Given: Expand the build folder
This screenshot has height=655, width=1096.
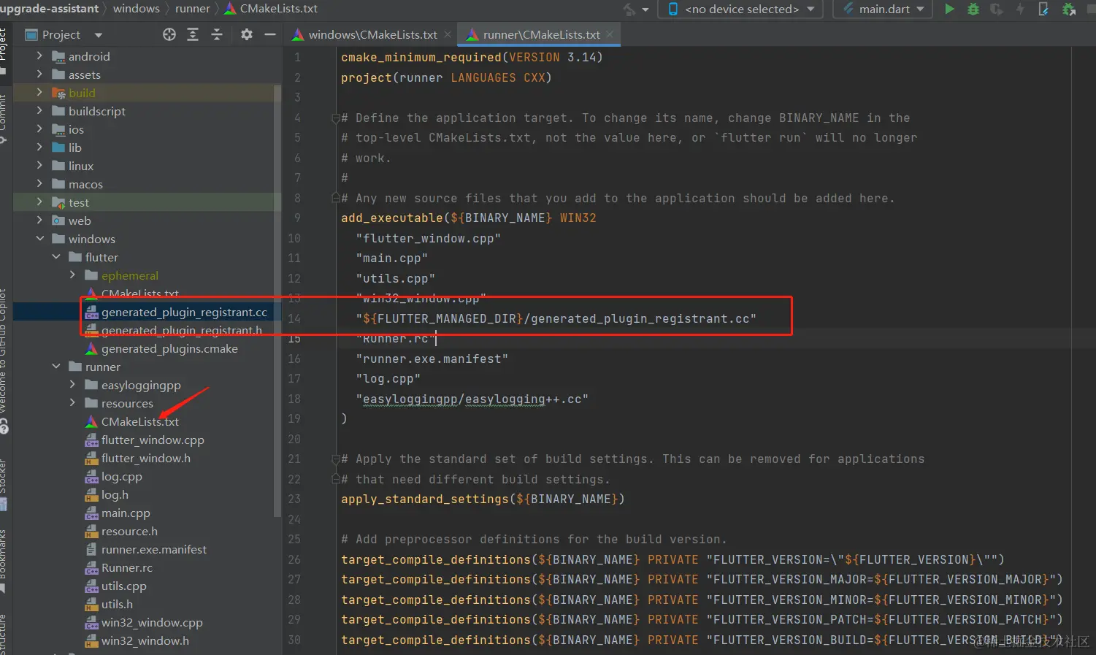Looking at the screenshot, I should [x=39, y=93].
